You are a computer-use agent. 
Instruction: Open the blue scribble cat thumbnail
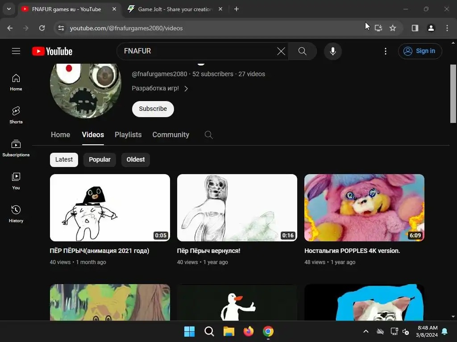tap(364, 302)
